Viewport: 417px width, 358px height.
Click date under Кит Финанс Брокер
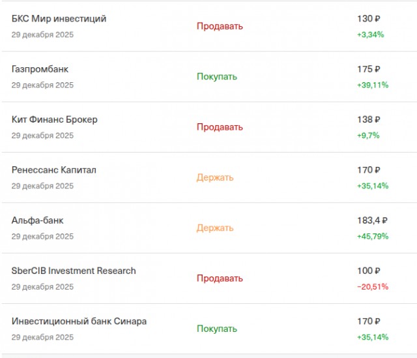click(x=42, y=136)
